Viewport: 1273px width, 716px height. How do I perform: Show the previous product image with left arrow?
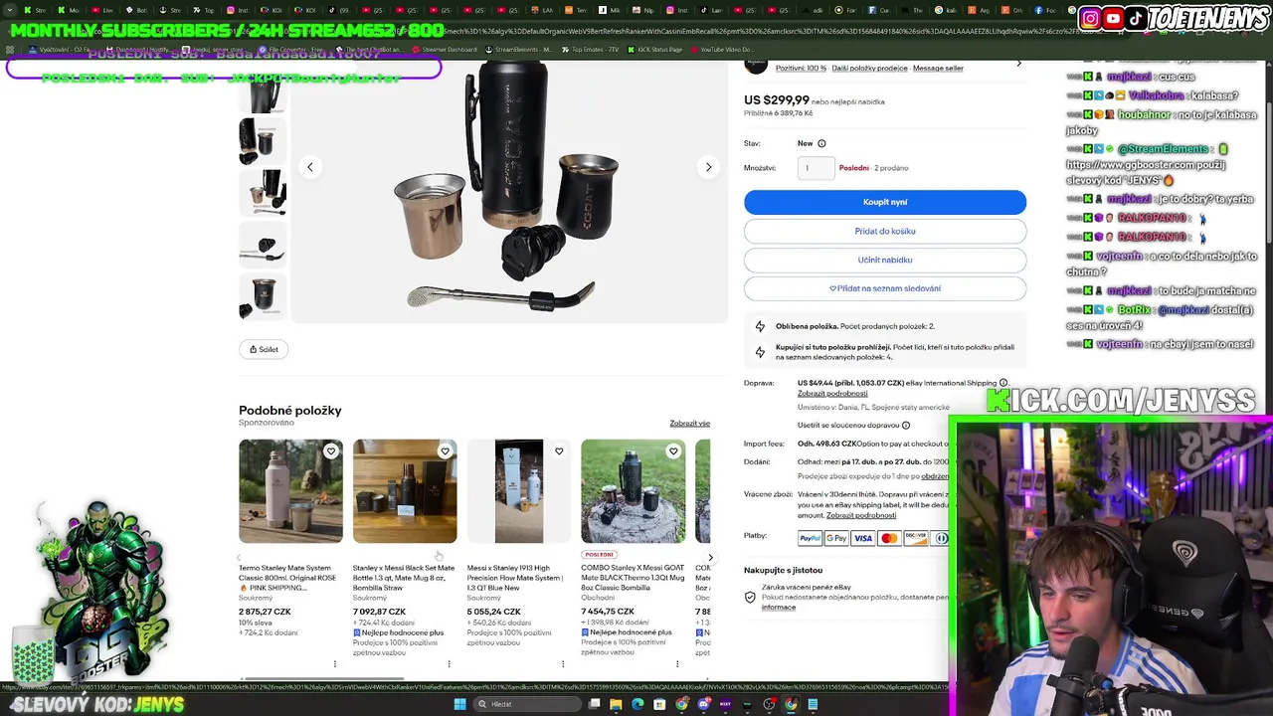point(309,167)
